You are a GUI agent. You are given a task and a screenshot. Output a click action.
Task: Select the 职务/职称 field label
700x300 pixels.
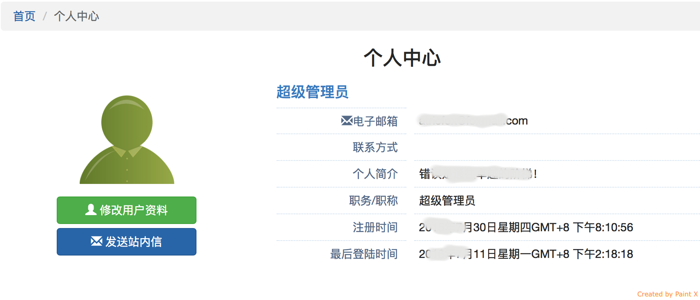click(373, 201)
